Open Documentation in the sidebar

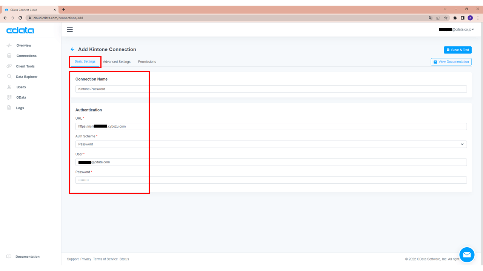(x=28, y=257)
